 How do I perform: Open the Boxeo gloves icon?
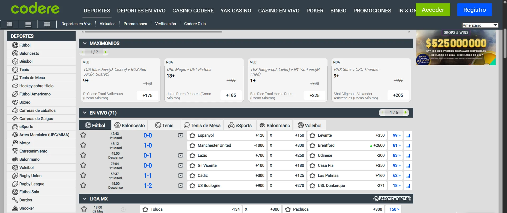(15, 102)
